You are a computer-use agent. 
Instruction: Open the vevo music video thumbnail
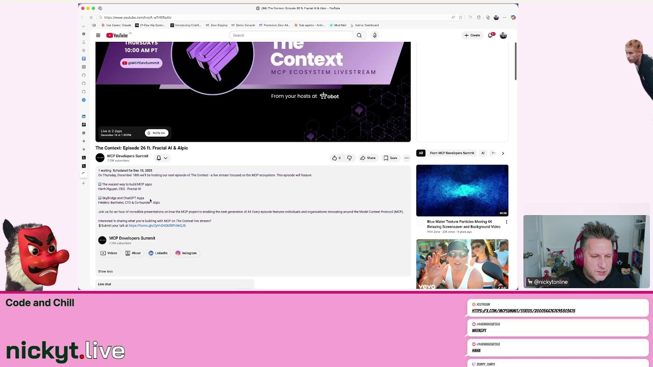coord(462,264)
